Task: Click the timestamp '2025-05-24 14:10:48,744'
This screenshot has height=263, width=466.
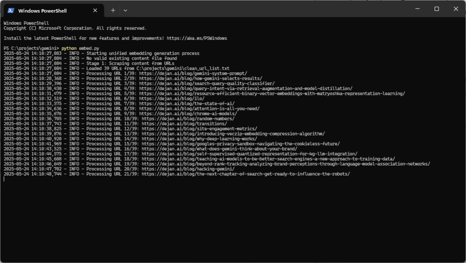Action: [33, 175]
